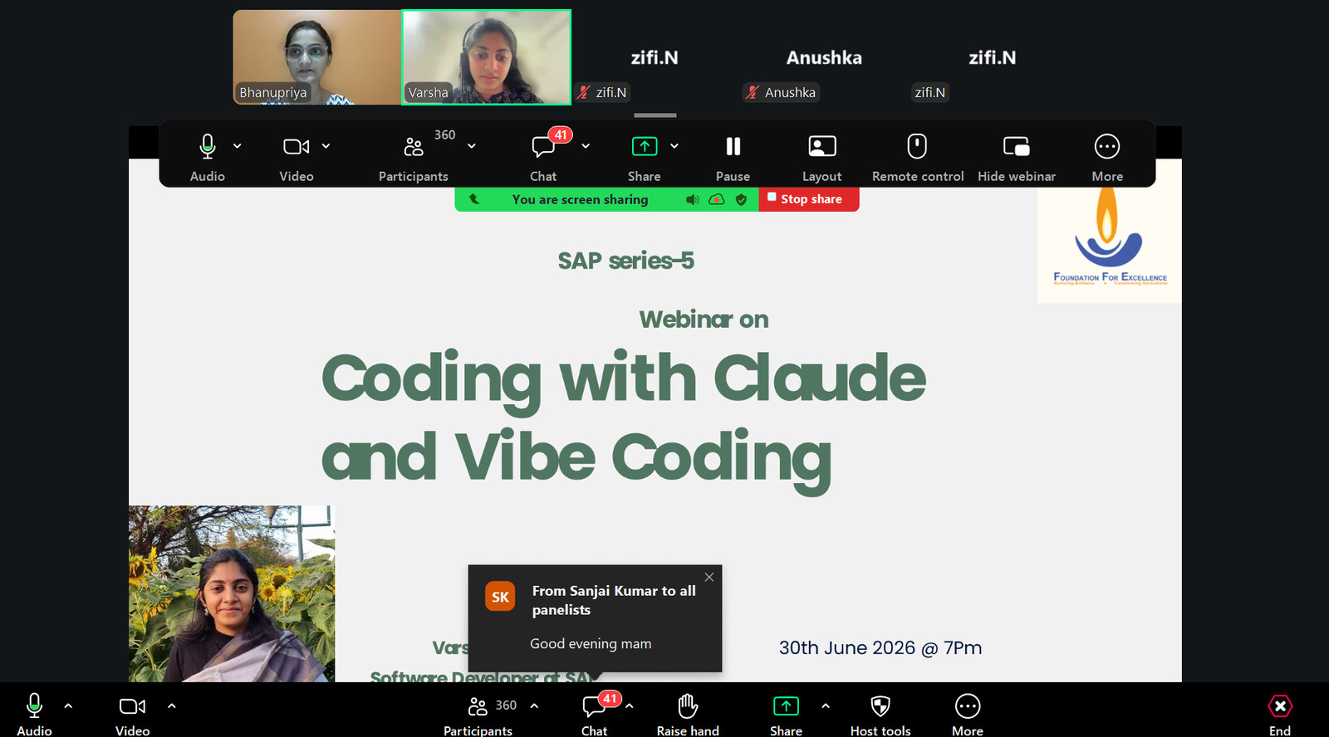Select Anushka's participant tile
Viewport: 1329px width, 737px height.
[824, 57]
